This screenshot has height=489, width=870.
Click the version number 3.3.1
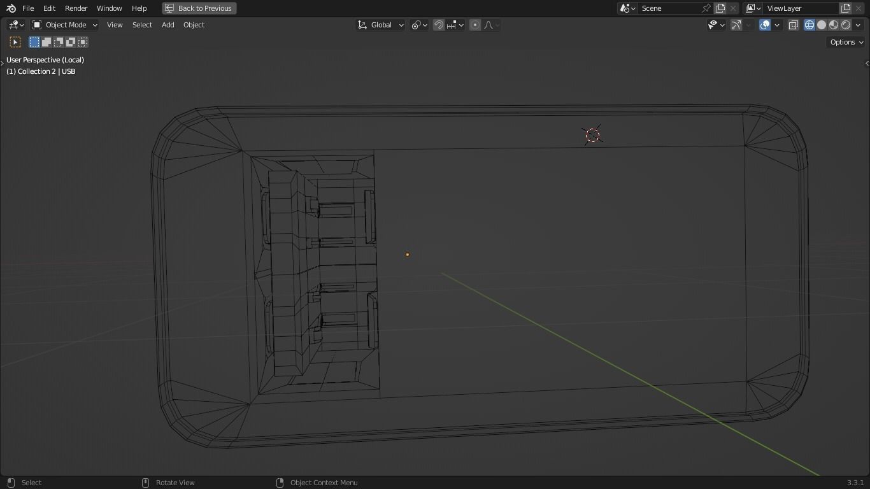click(x=855, y=483)
